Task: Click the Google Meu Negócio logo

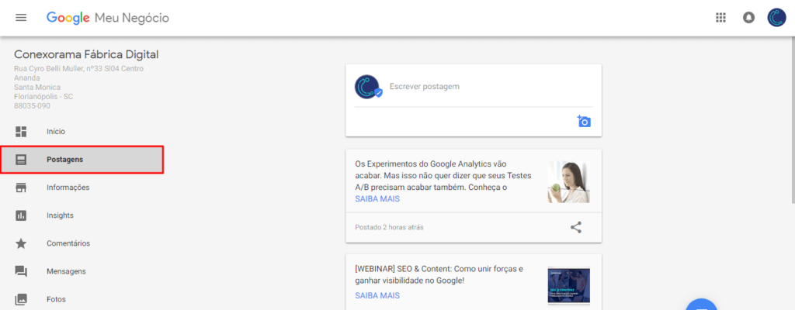Action: pos(107,18)
